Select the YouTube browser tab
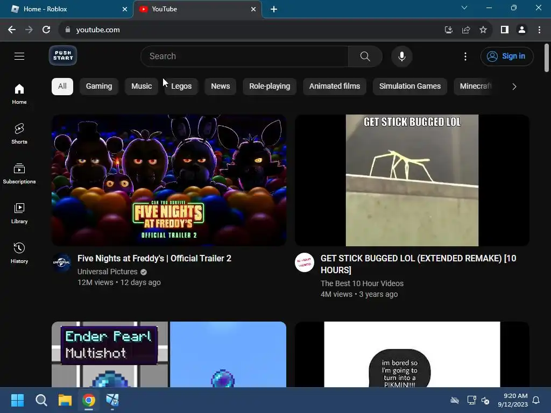 click(197, 9)
